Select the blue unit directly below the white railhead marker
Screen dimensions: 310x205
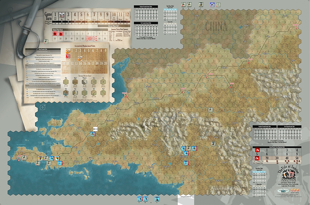93,134
